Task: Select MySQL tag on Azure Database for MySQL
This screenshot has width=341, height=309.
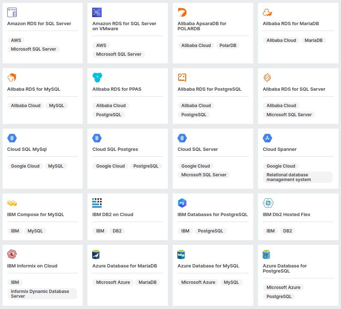Action: pos(231,282)
